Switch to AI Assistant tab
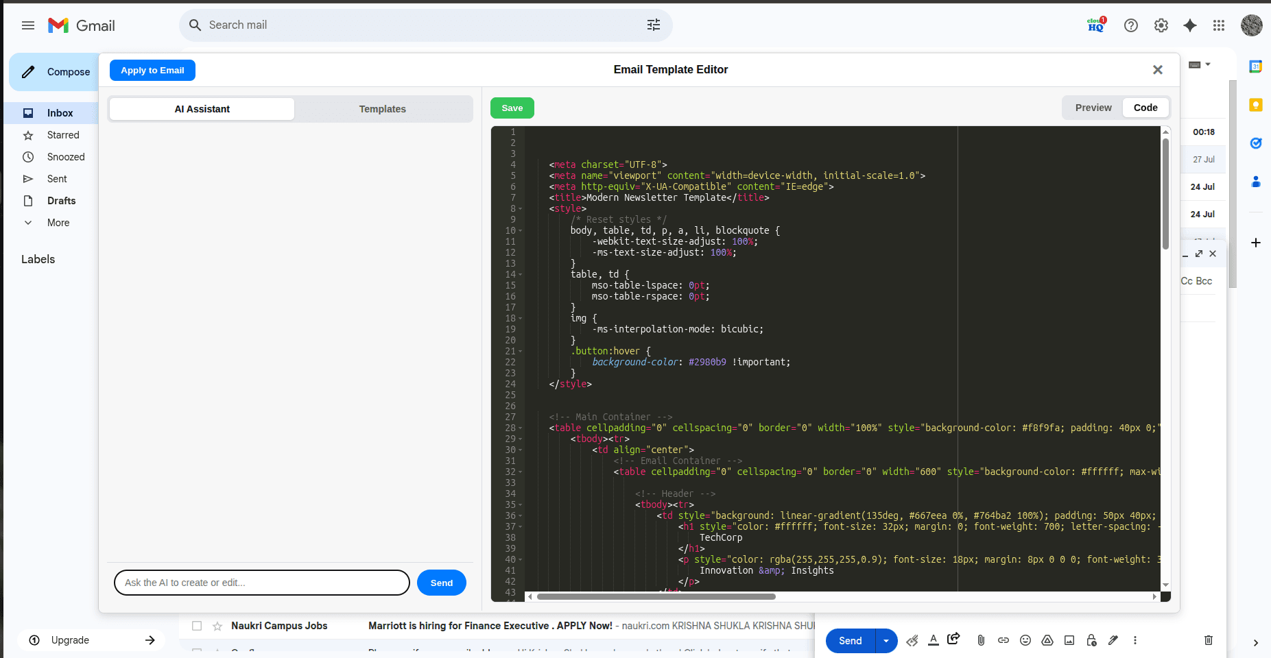Viewport: 1271px width, 658px height. click(x=202, y=109)
